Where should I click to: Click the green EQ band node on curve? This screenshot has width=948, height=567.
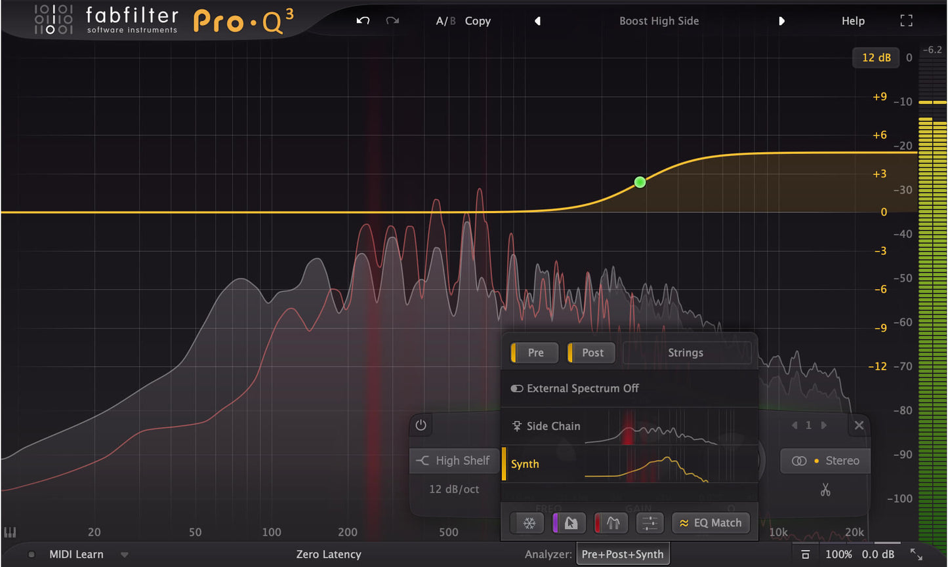click(x=640, y=182)
